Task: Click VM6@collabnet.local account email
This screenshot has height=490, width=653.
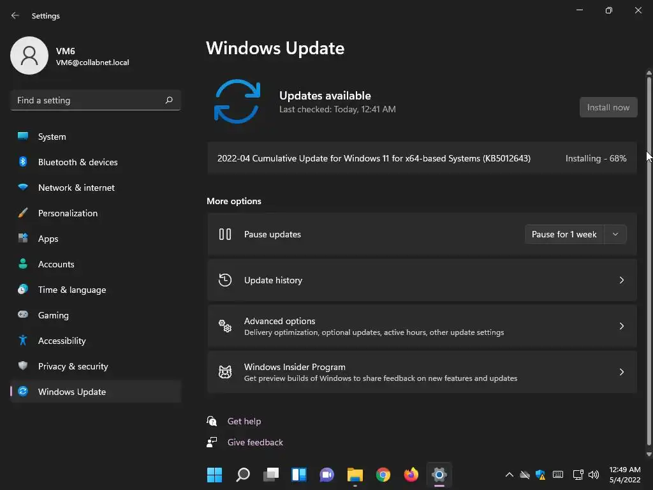Action: [x=92, y=63]
